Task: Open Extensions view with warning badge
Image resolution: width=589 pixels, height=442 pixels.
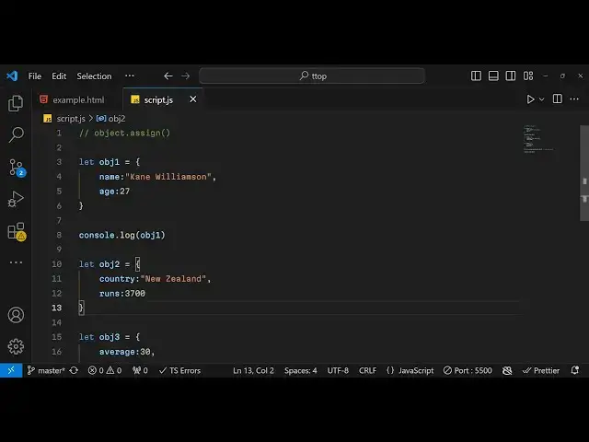Action: click(x=17, y=231)
